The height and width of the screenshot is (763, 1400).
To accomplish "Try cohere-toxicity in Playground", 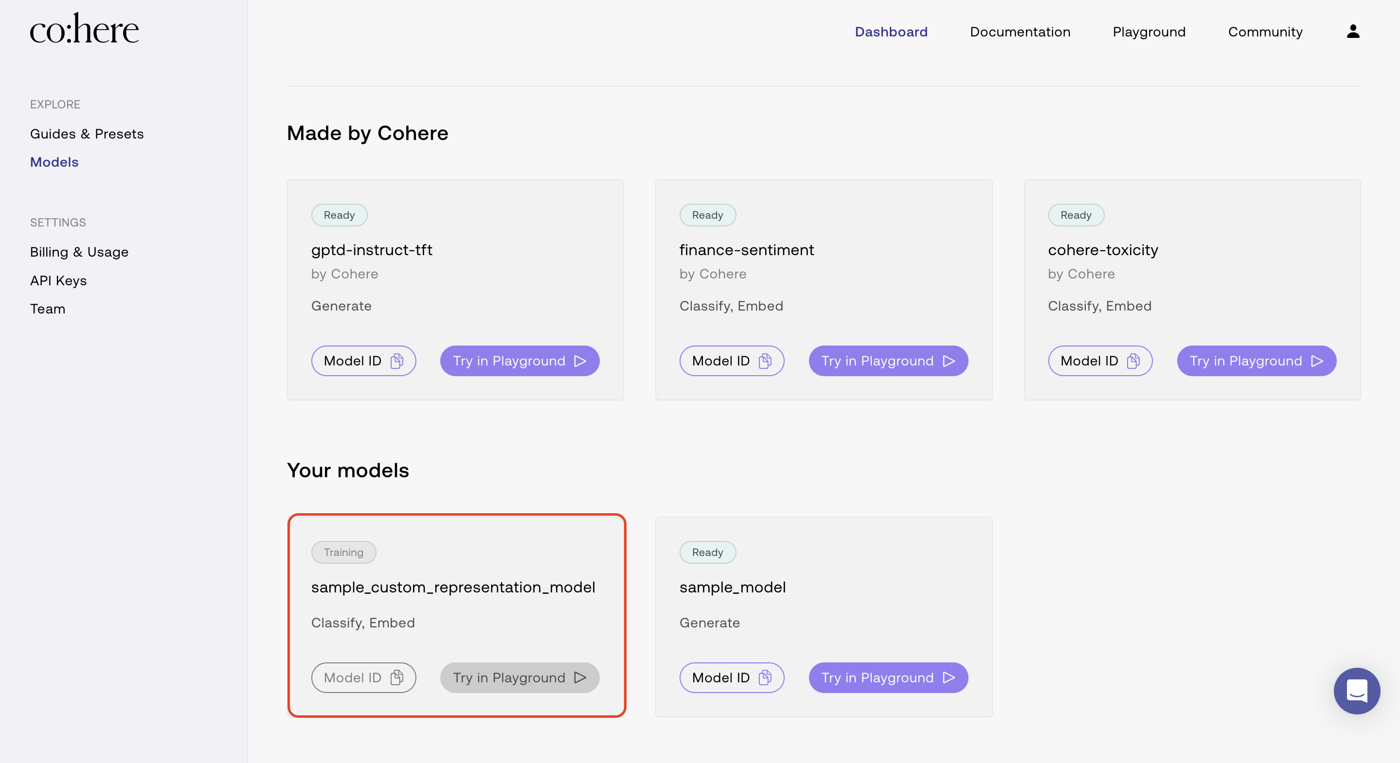I will tap(1256, 361).
